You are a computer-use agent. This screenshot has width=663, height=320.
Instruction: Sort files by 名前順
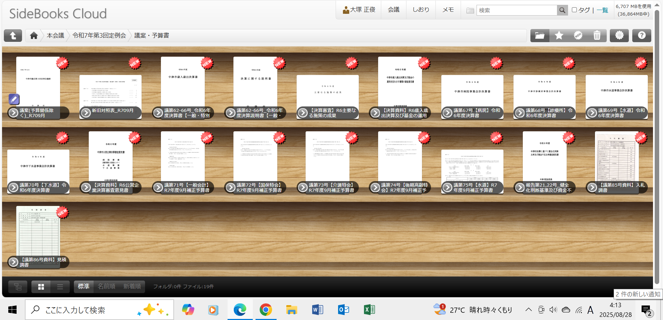[x=106, y=286]
